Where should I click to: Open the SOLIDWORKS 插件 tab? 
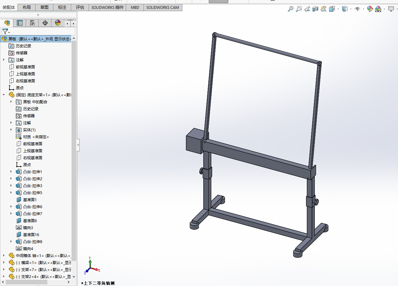pos(107,7)
